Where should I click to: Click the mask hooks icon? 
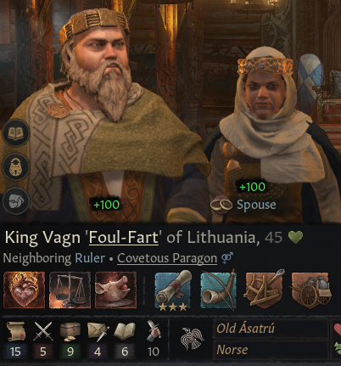(x=16, y=201)
